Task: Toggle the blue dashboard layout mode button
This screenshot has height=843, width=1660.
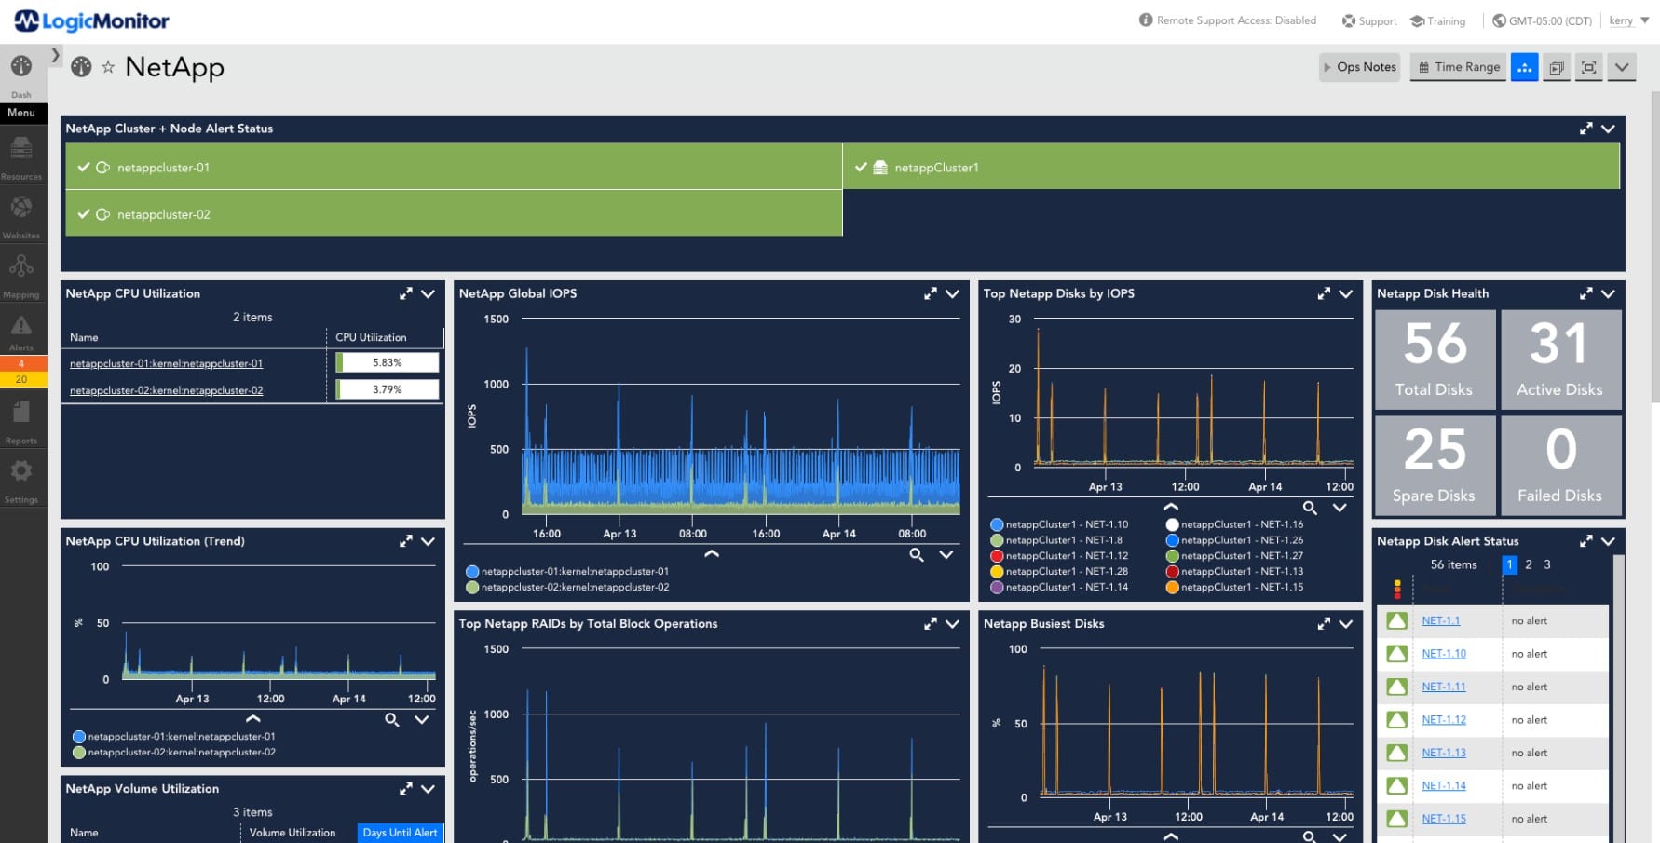Action: 1524,67
